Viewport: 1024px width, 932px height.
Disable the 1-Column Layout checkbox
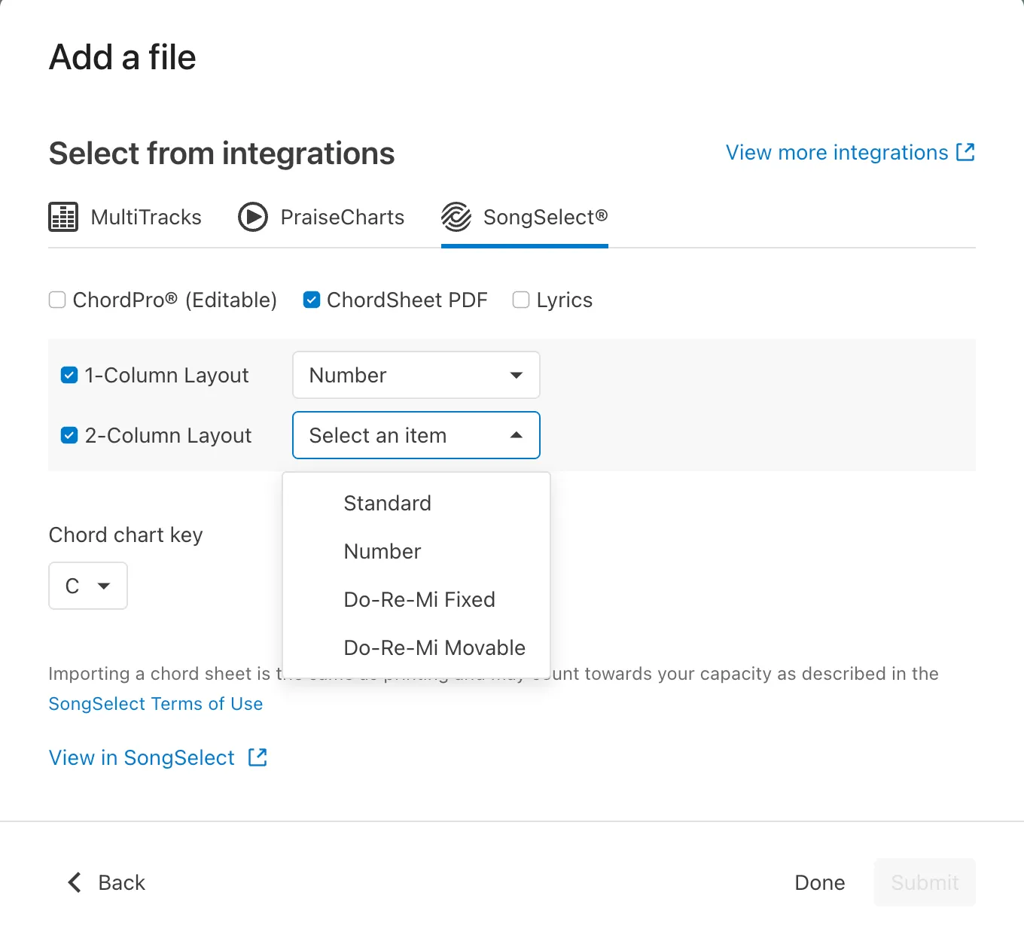(x=69, y=375)
